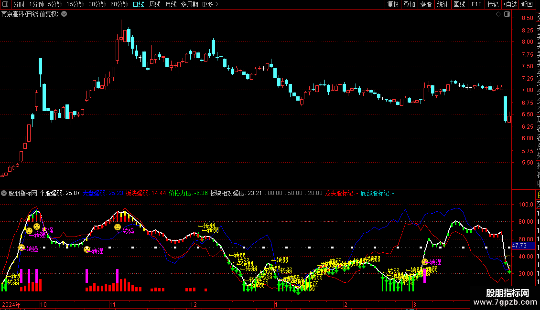Image resolution: width=540 pixels, height=310 pixels.
Task: Switch to 分时 intraday view
Action: (19, 4)
